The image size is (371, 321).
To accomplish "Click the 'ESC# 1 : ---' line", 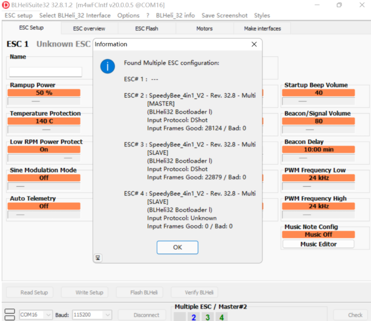I will [x=141, y=79].
